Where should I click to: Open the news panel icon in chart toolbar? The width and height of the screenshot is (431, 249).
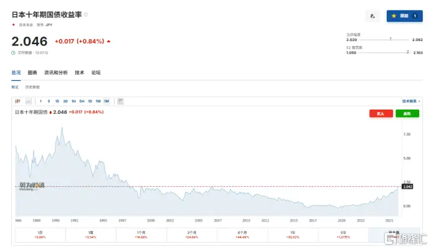coord(120,101)
